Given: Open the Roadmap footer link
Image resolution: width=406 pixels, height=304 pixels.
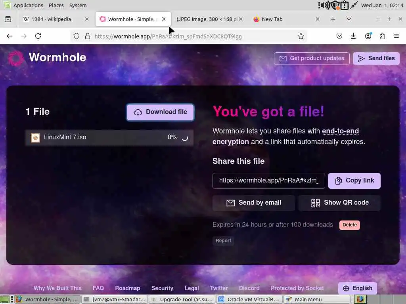Looking at the screenshot, I should point(127,288).
